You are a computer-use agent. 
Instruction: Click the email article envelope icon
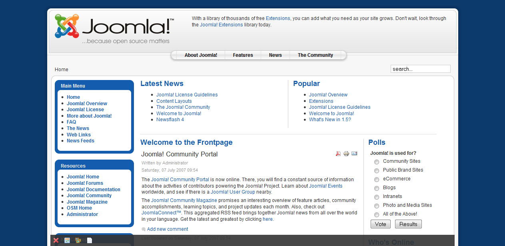click(354, 154)
